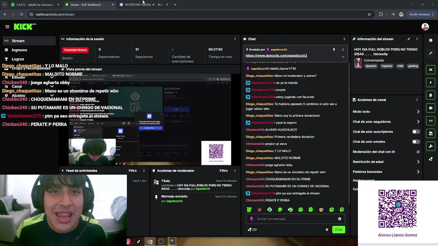Open Sparkelr14 profile link in moderator actions
The height and width of the screenshot is (246, 438).
pos(203,189)
